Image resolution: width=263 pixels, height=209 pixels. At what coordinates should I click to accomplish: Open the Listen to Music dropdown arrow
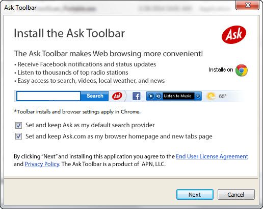(198, 96)
